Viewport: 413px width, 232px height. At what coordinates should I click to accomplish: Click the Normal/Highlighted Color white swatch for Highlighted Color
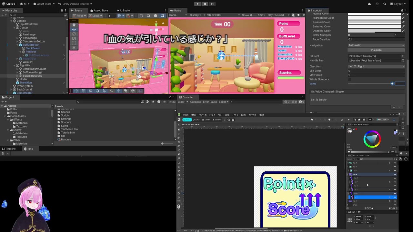click(374, 18)
